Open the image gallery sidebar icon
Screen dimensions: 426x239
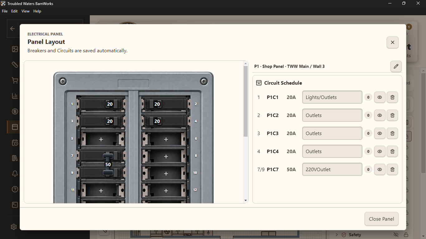(15, 49)
